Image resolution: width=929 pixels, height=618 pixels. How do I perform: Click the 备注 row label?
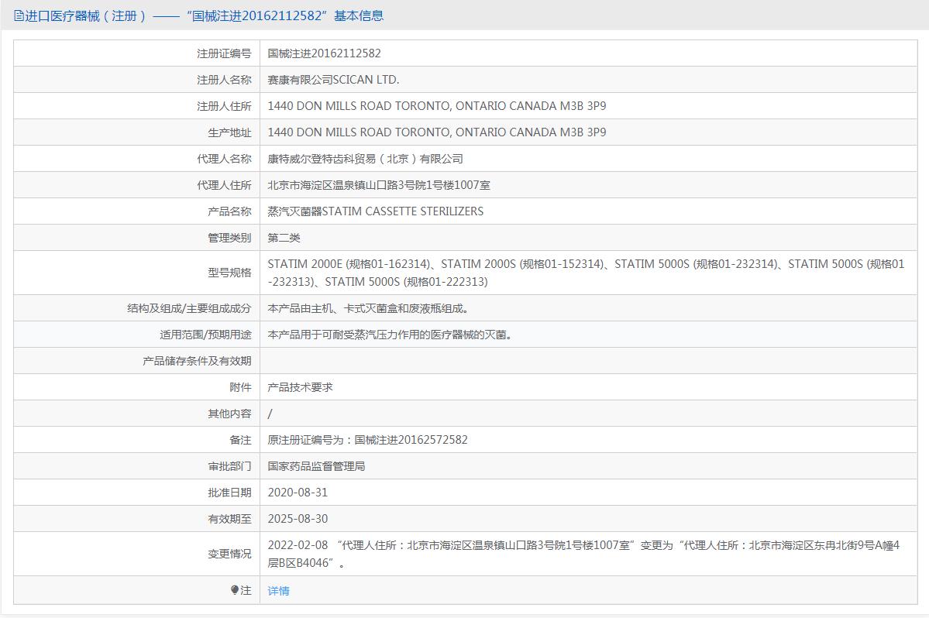(240, 440)
